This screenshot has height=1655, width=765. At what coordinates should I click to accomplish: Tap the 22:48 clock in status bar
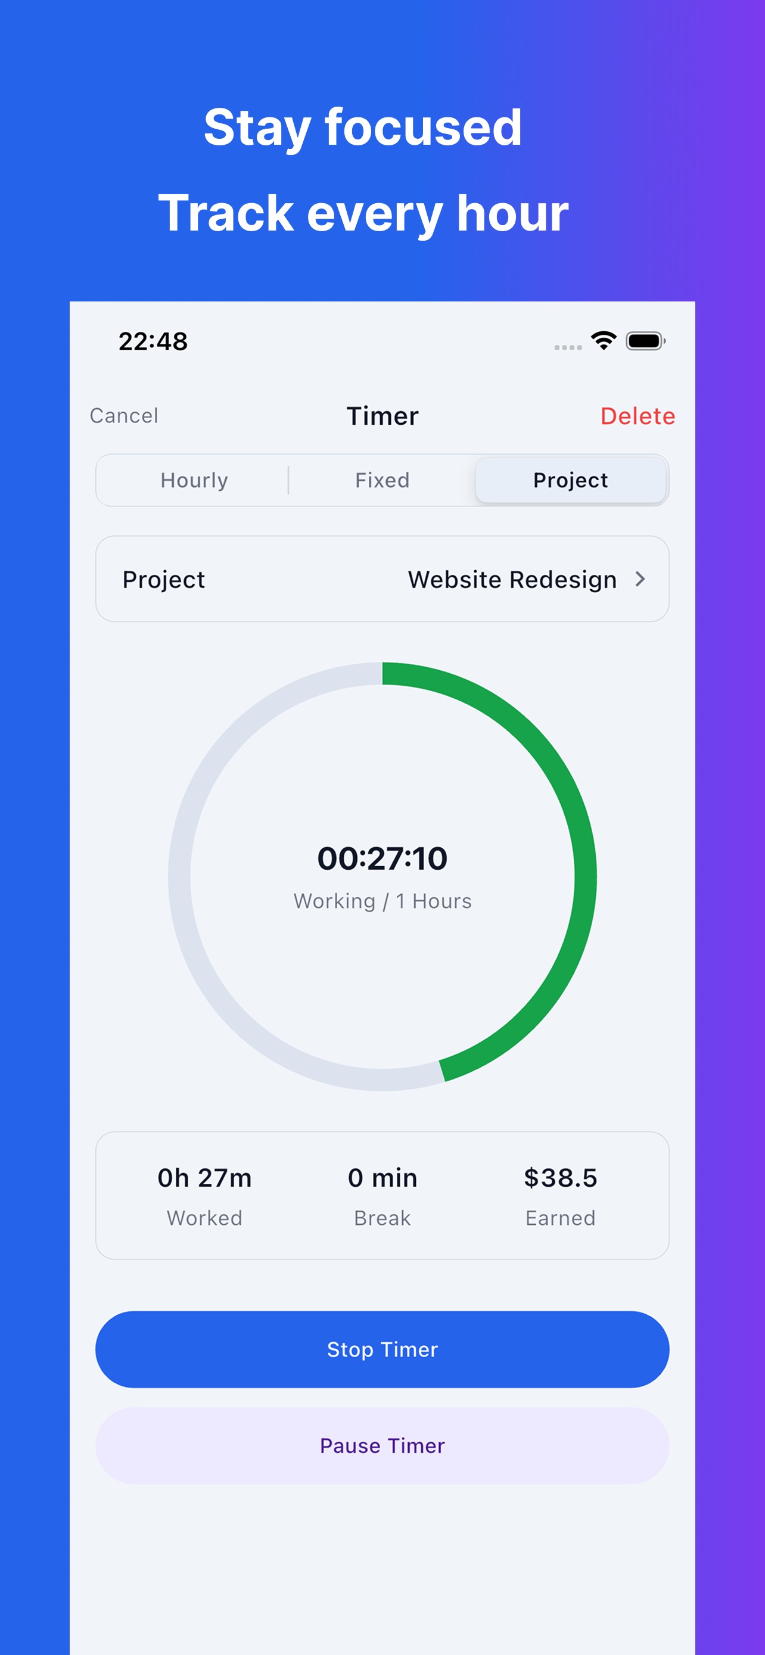pyautogui.click(x=153, y=341)
